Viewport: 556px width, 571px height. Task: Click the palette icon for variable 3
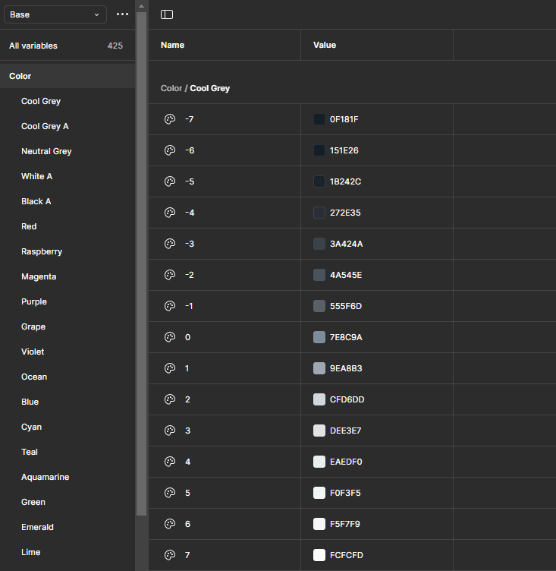click(170, 431)
